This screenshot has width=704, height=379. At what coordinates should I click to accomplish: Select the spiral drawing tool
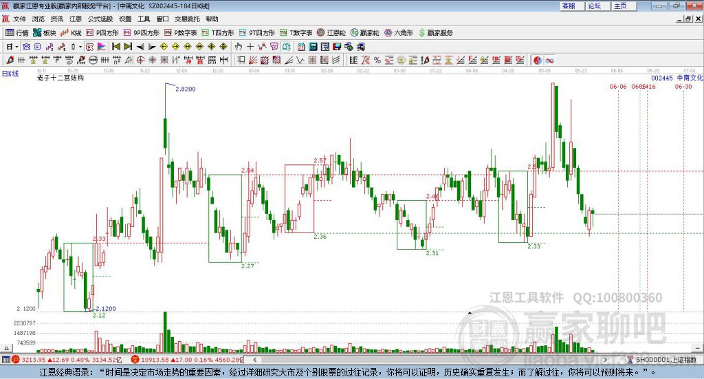[69, 60]
